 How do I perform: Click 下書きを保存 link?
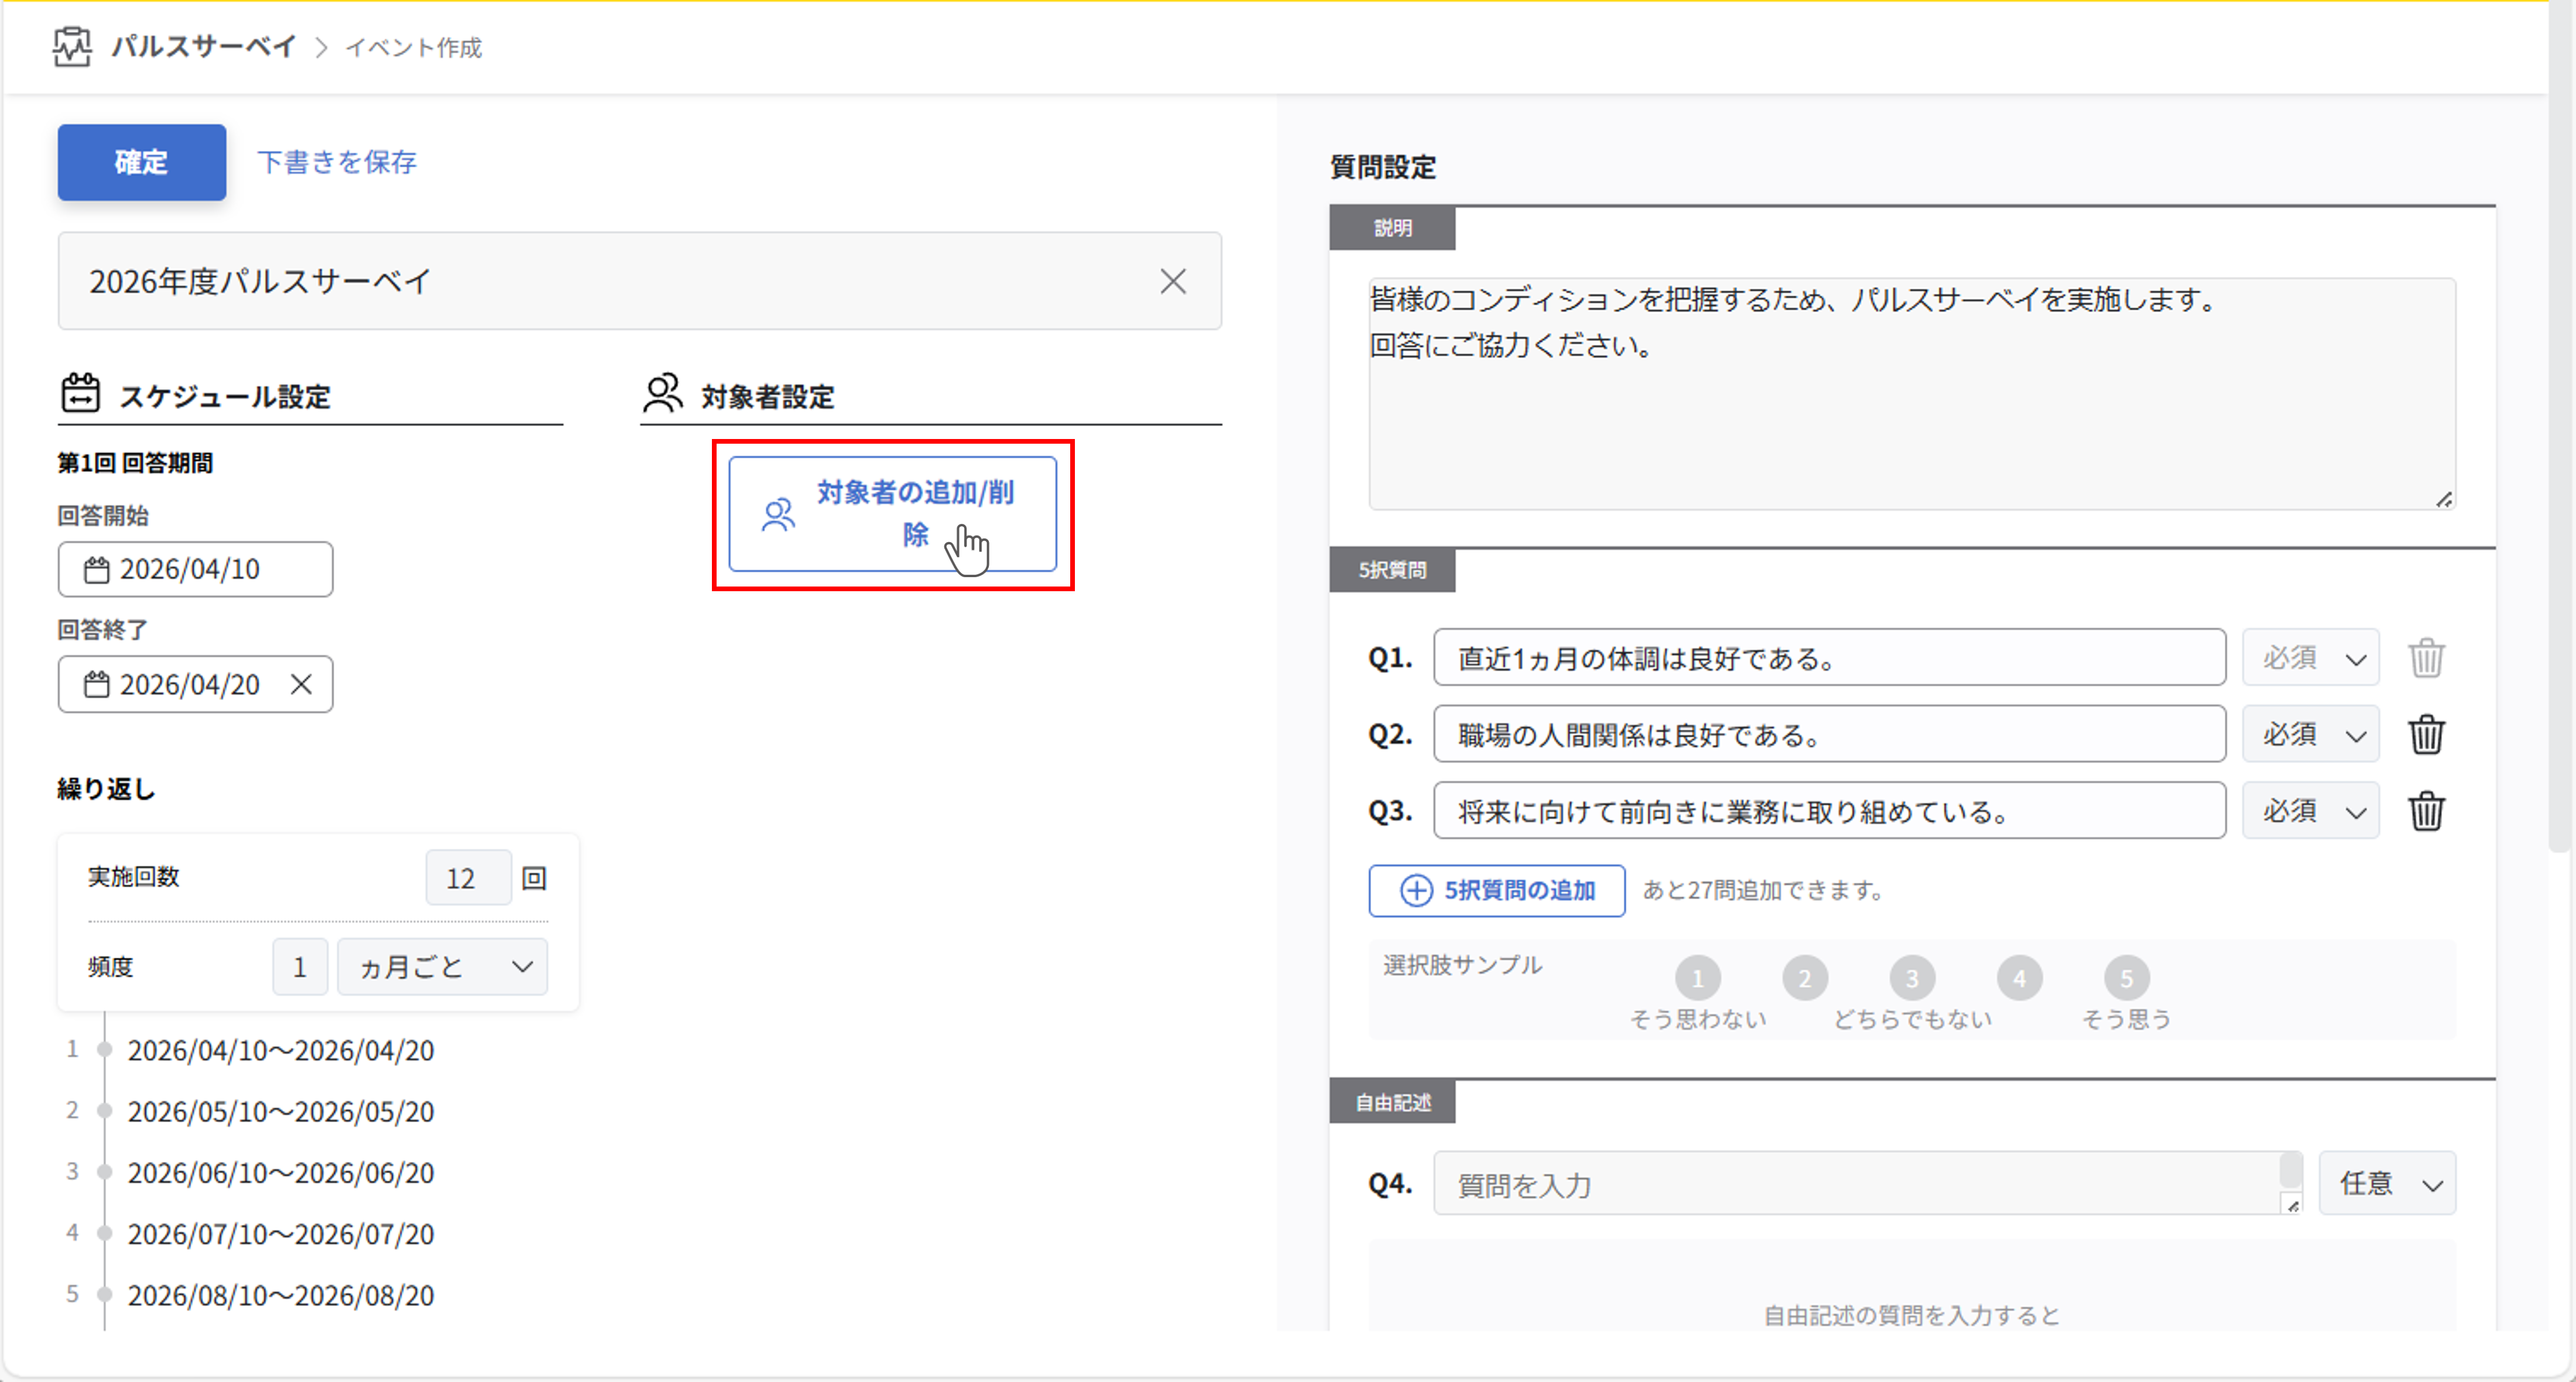click(x=337, y=162)
